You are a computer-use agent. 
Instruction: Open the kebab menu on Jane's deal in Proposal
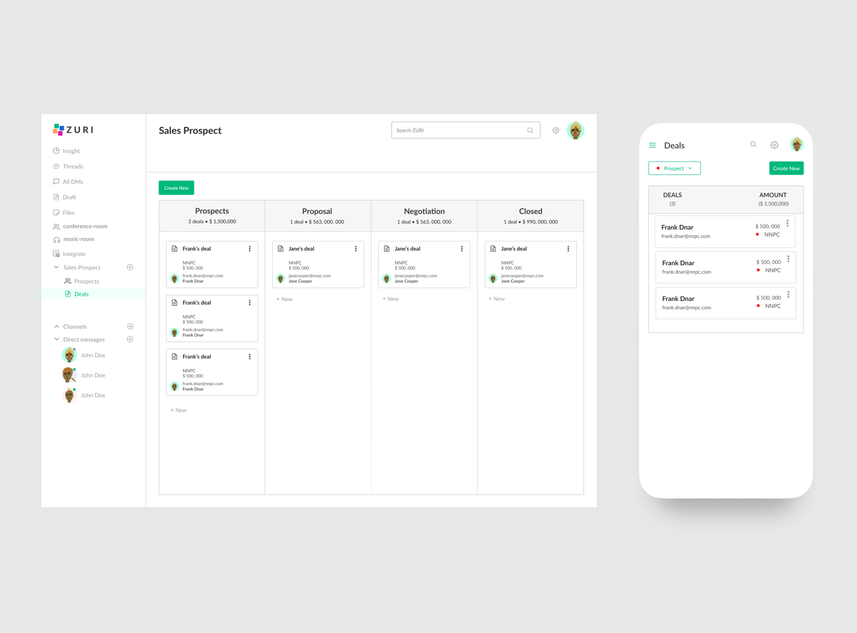355,248
